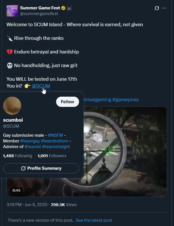
Task: Click See the latest post link
Action: coord(94,220)
